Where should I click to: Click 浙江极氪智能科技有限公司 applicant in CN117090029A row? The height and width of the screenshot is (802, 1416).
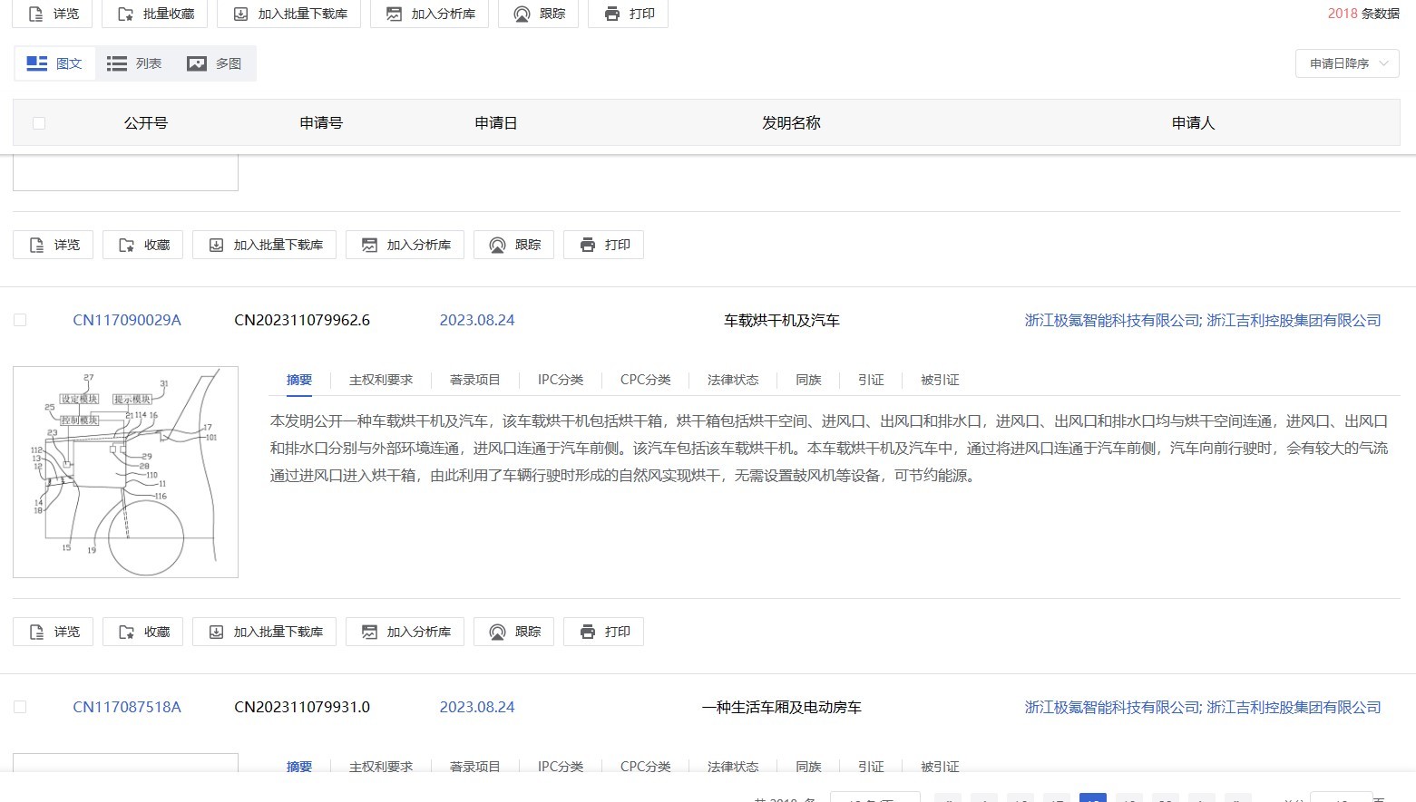tap(1111, 320)
